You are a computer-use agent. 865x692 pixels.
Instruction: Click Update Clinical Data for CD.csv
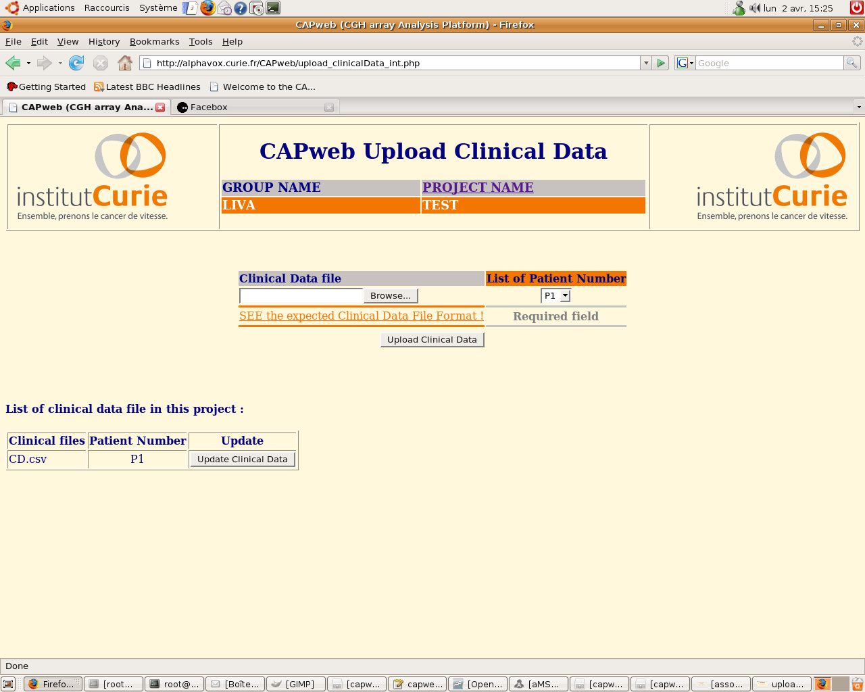tap(243, 460)
